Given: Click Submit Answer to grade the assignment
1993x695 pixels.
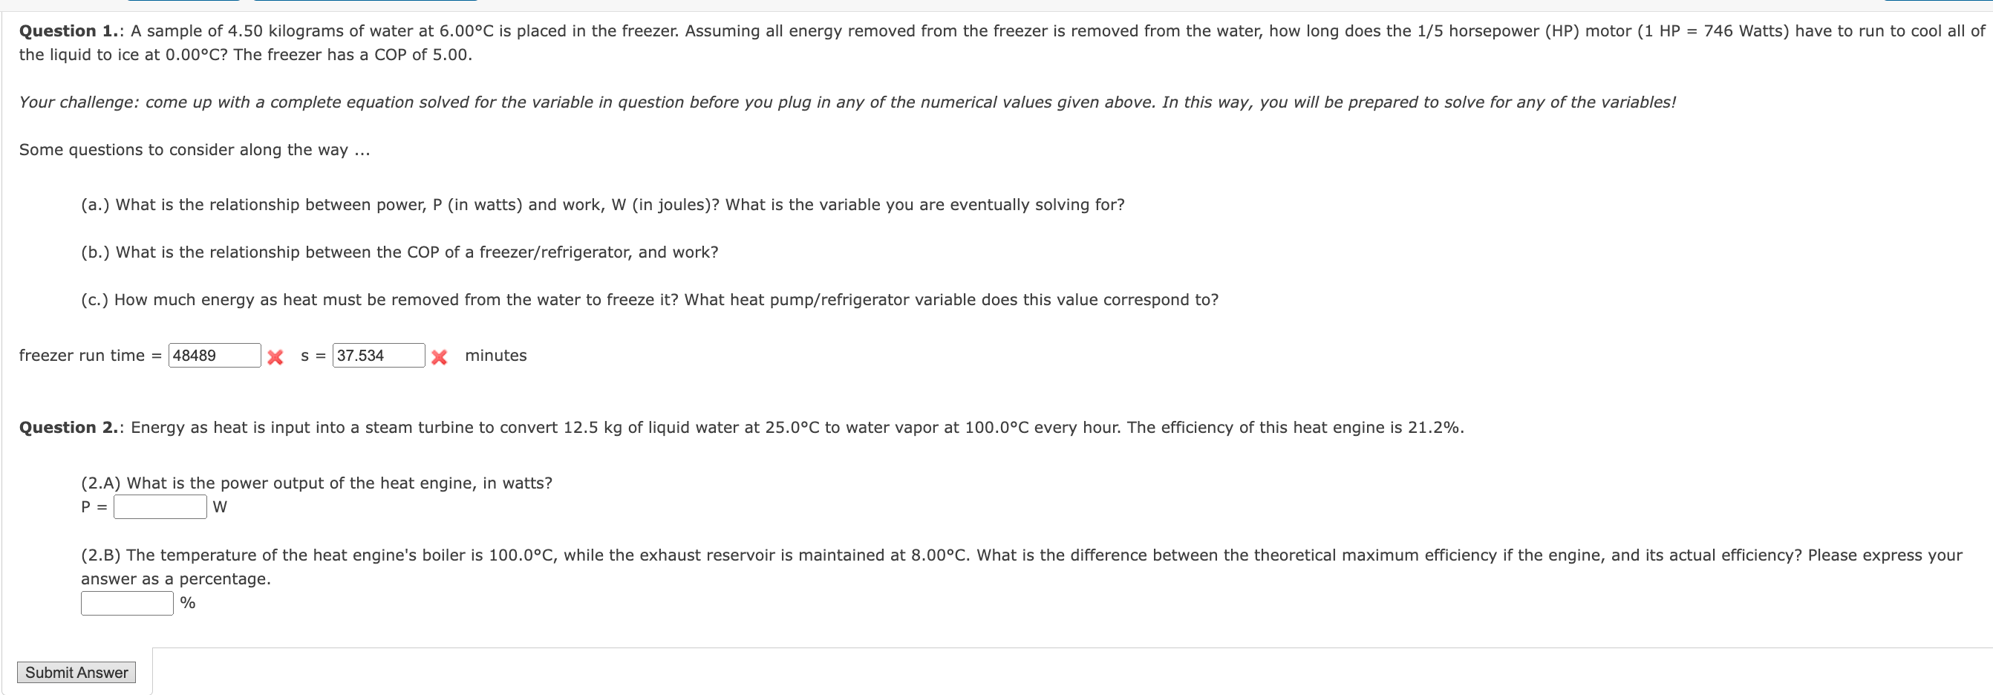Looking at the screenshot, I should [76, 672].
